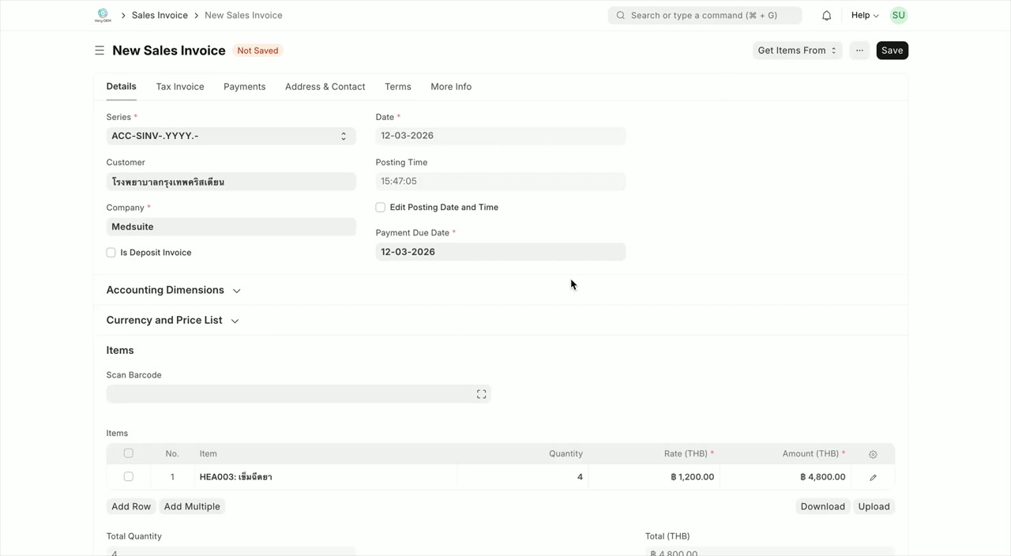1011x556 pixels.
Task: Open the Items grid settings gear
Action: [873, 453]
